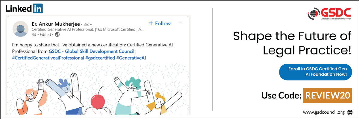Click the #GenerativeAI hashtag
This screenshot has width=359, height=119.
pos(131,57)
